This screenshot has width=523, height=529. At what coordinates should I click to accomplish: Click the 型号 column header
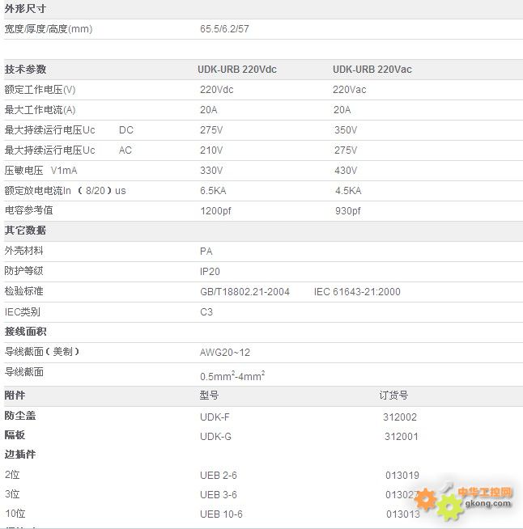pyautogui.click(x=209, y=396)
